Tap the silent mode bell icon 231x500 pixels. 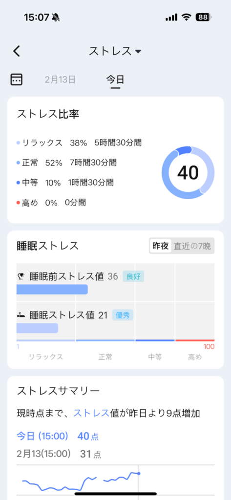[x=56, y=17]
